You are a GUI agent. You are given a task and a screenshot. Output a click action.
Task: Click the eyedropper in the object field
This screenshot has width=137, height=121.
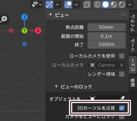coord(122,98)
